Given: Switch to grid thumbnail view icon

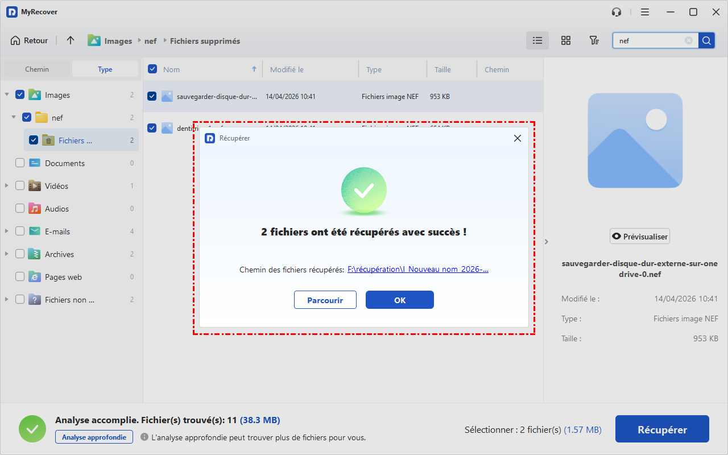Looking at the screenshot, I should [x=565, y=40].
